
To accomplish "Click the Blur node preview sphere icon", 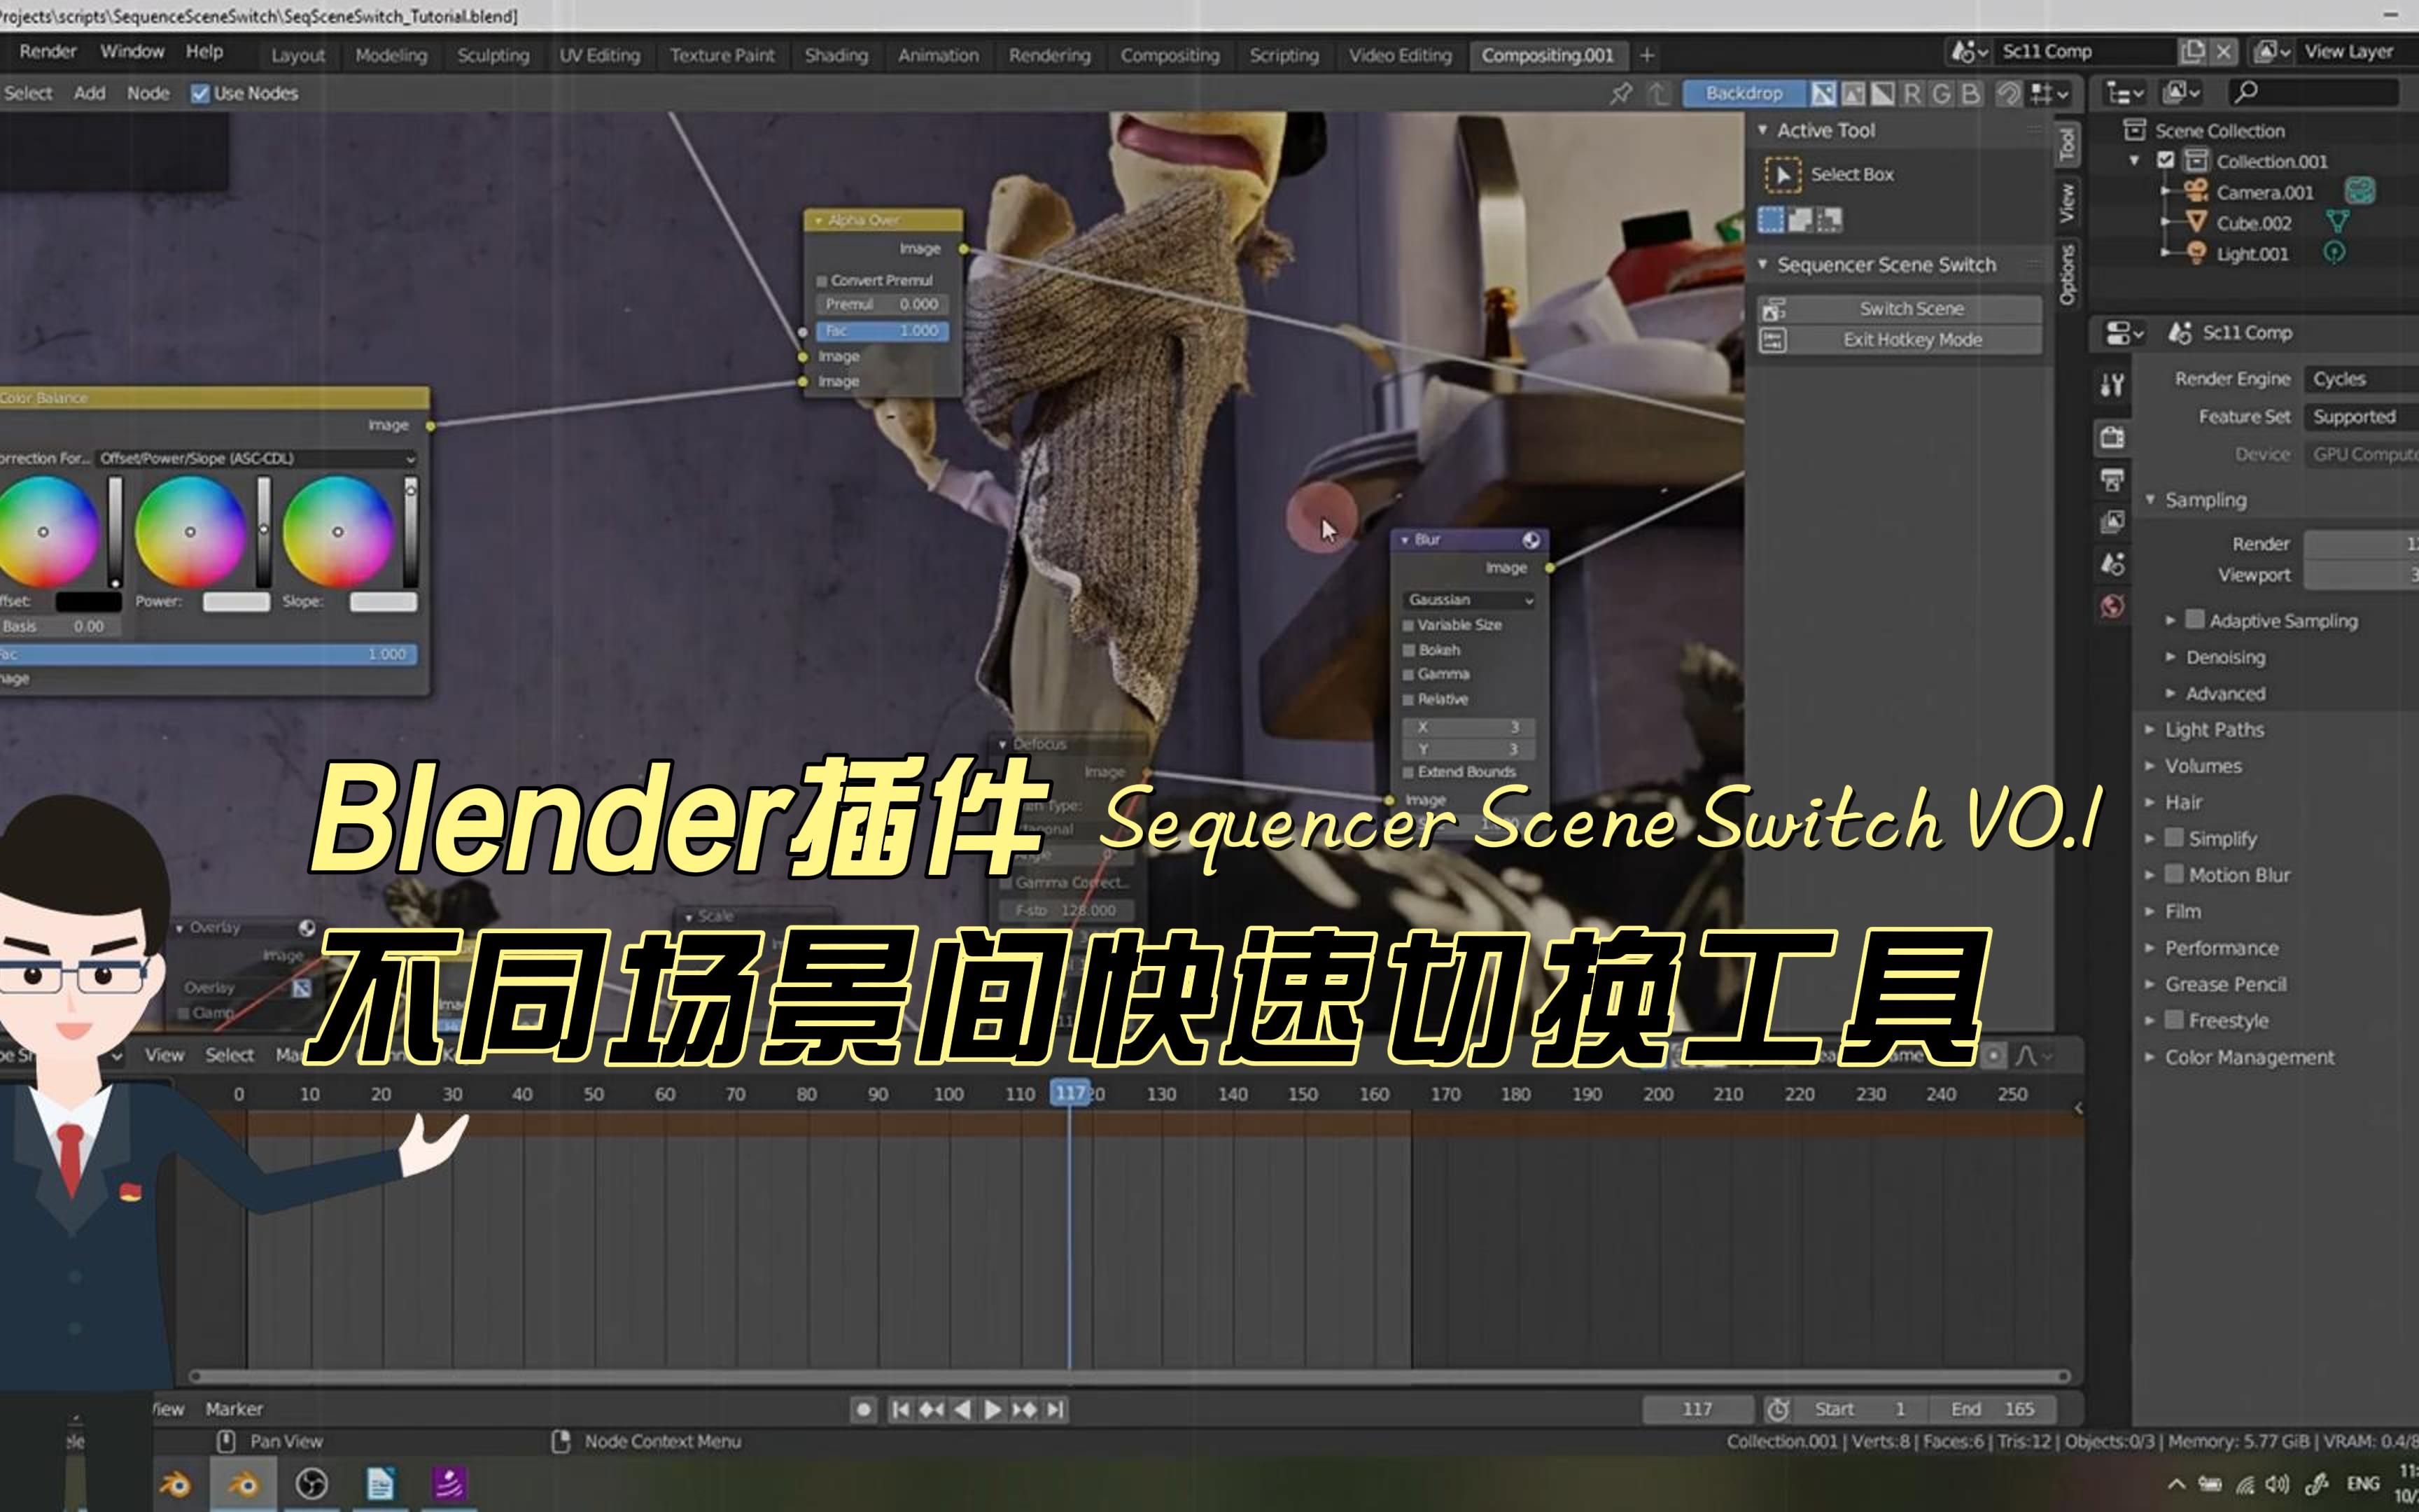I will point(1530,540).
